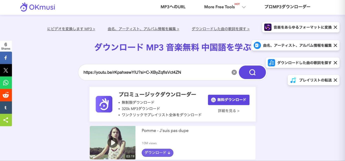The image size is (345, 161).
Task: Click the playlist transfer popup icon
Action: click(x=293, y=80)
